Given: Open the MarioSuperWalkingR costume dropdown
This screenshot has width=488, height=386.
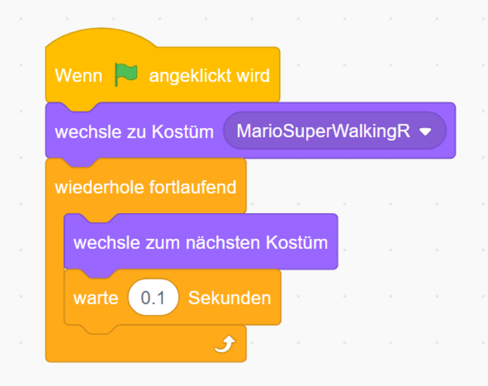Looking at the screenshot, I should [x=334, y=131].
